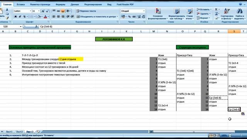Click the insert function fx icon
The height and width of the screenshot is (139, 247).
[36, 27]
